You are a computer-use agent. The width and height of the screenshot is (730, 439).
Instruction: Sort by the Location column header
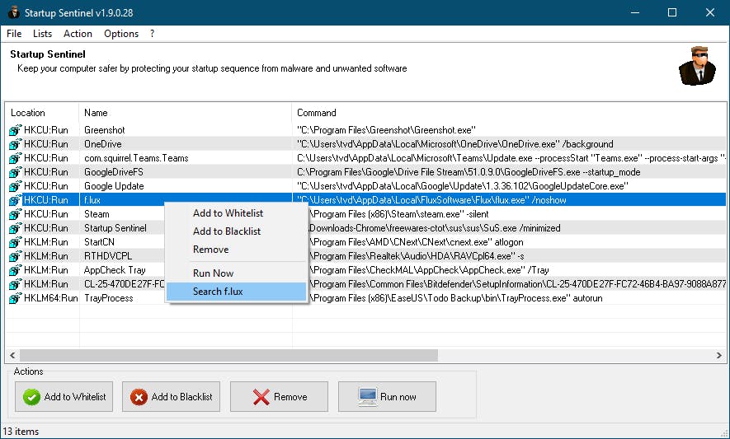42,113
